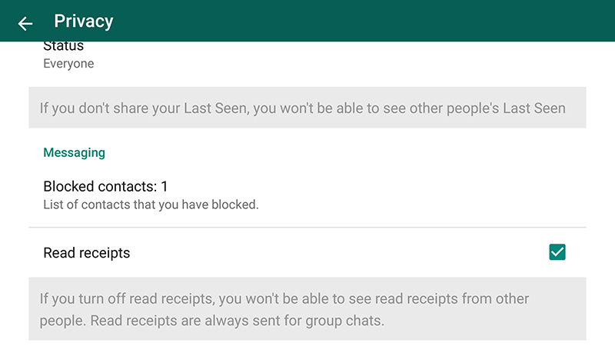Image resolution: width=615 pixels, height=346 pixels.
Task: Click white space right of Messaging header
Action: pyautogui.click(x=346, y=152)
